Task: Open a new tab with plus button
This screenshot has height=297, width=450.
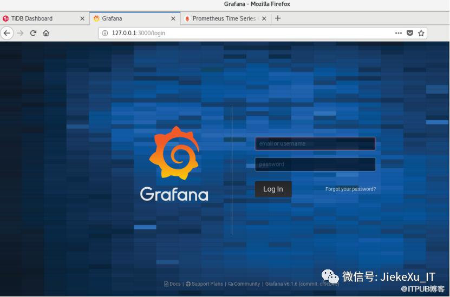Action: [277, 18]
